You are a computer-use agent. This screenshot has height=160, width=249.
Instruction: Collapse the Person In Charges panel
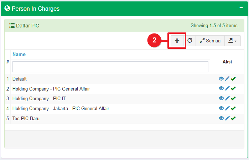point(241,8)
